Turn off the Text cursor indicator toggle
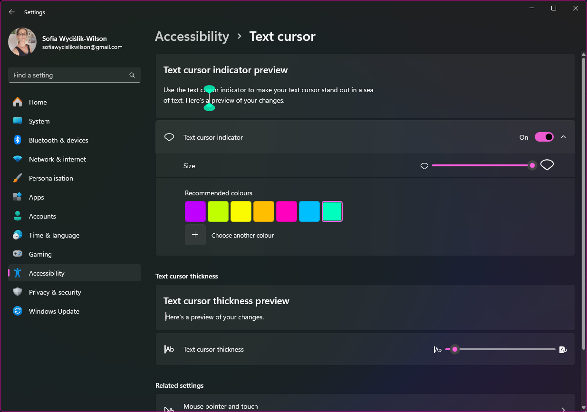The image size is (587, 412). 544,137
